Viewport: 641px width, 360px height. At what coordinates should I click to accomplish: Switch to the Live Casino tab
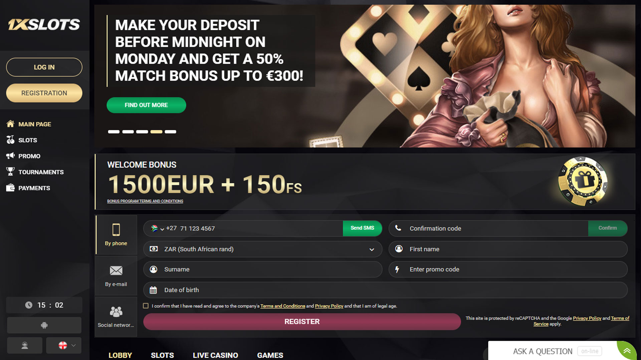pos(215,355)
